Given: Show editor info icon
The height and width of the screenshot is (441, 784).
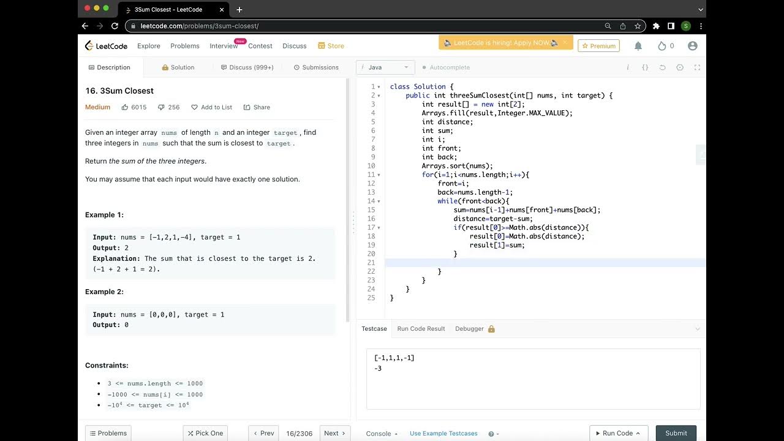Looking at the screenshot, I should pos(628,67).
